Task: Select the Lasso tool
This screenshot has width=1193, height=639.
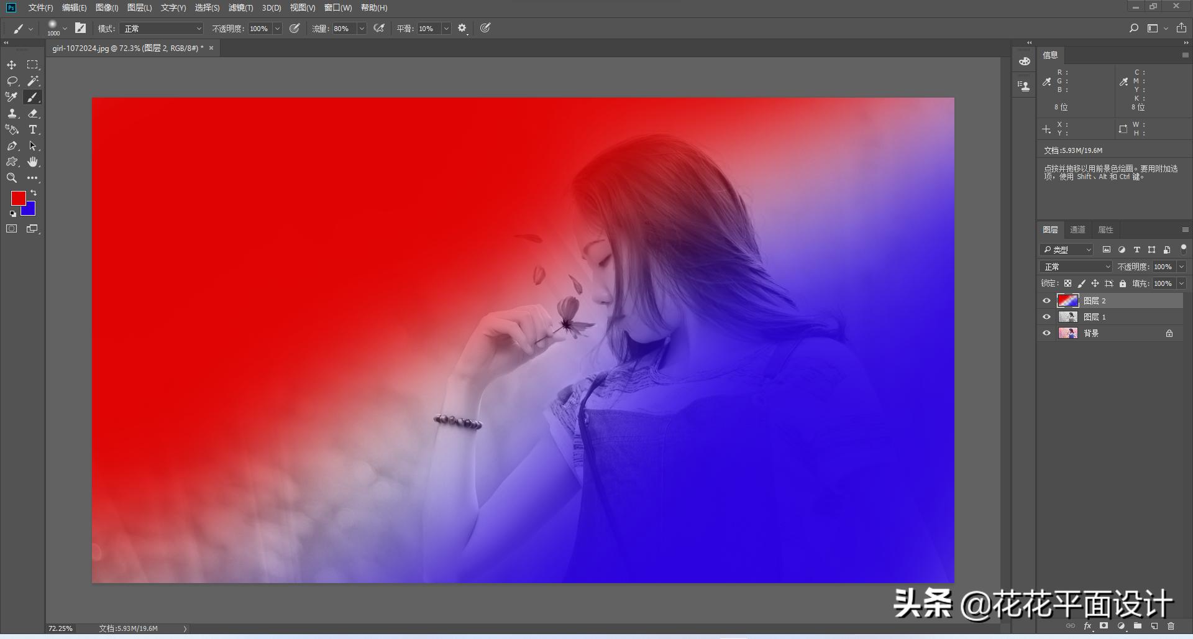Action: [x=12, y=81]
